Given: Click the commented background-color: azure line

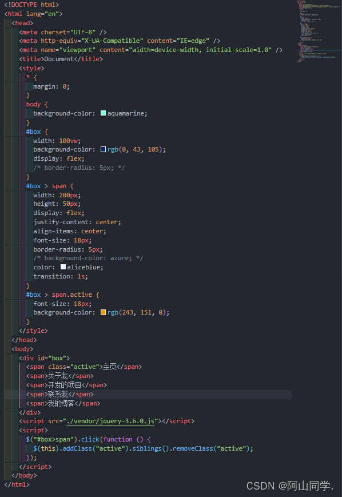Looking at the screenshot, I should [x=88, y=259].
